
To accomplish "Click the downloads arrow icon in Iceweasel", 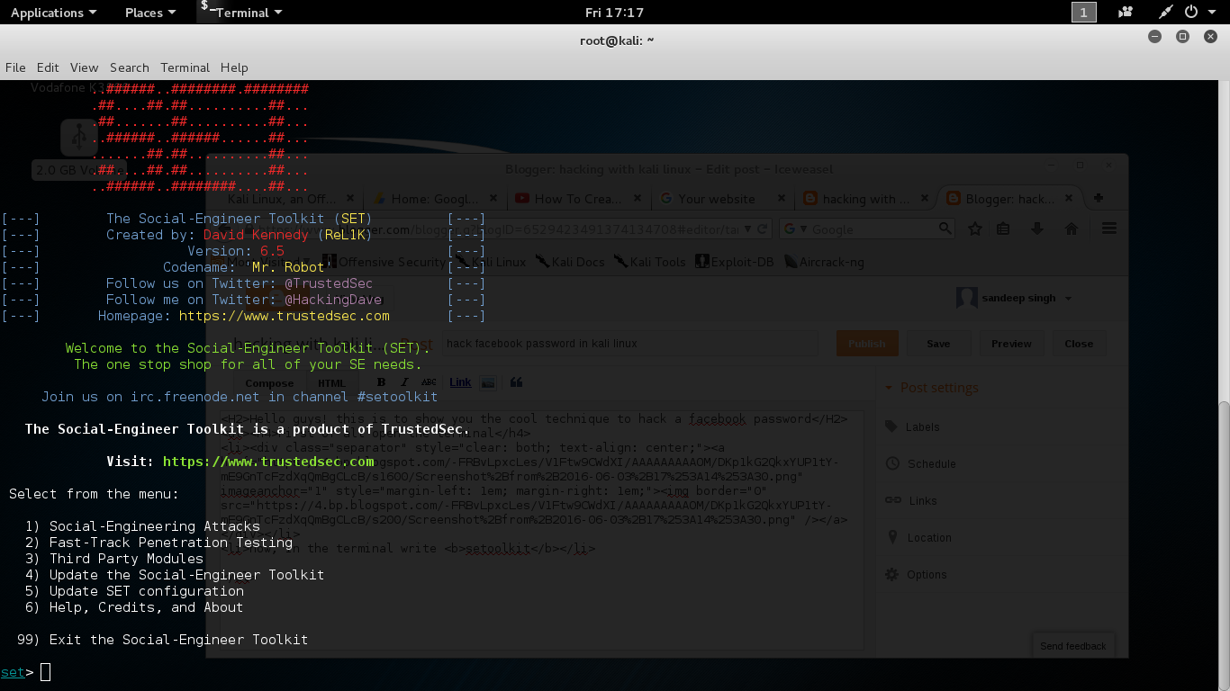I will pyautogui.click(x=1037, y=229).
